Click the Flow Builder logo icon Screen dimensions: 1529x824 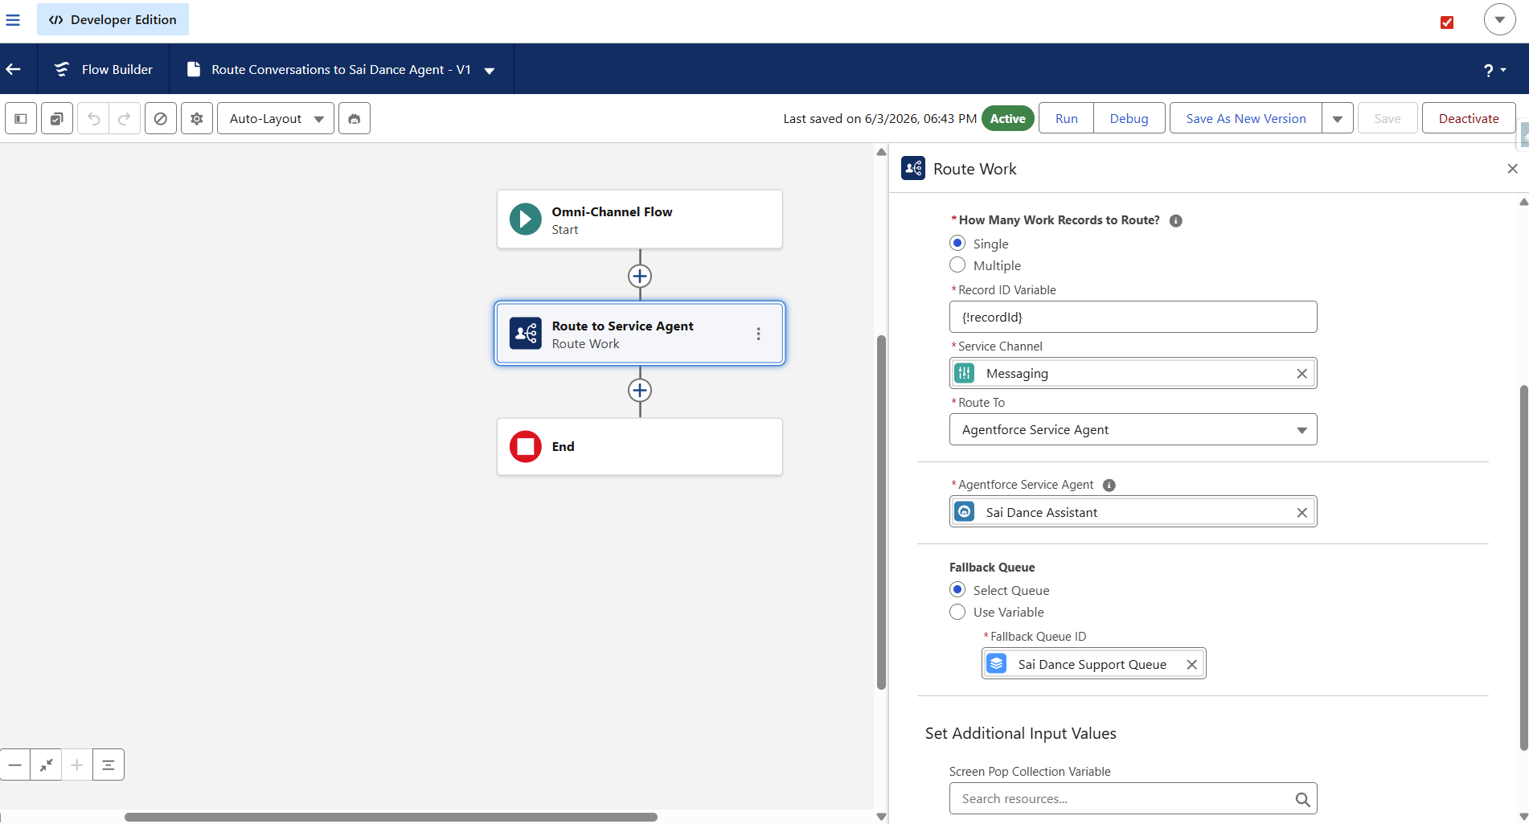click(x=62, y=69)
